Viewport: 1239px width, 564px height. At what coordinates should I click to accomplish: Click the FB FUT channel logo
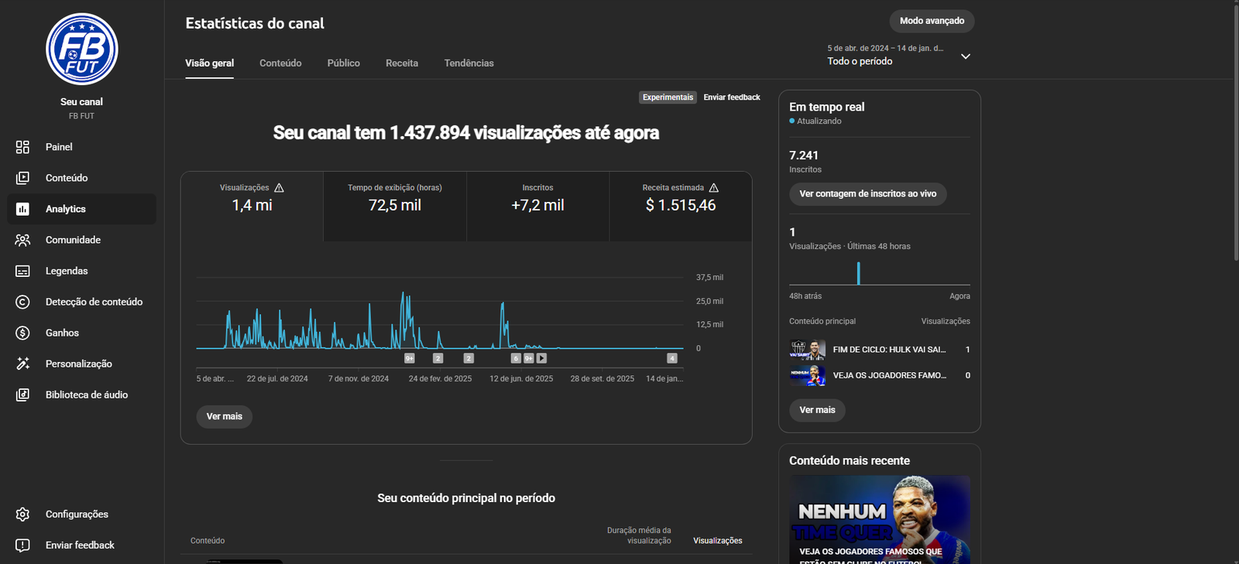point(81,49)
